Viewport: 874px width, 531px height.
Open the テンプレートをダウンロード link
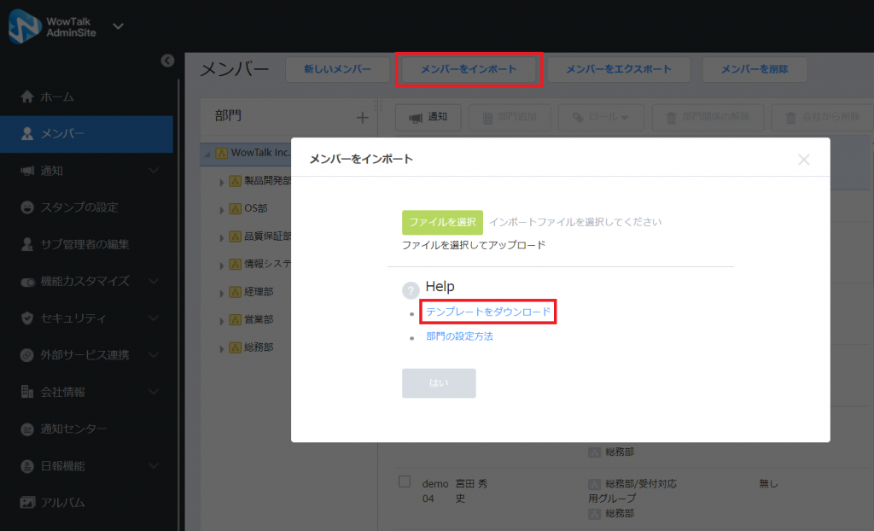(x=488, y=312)
